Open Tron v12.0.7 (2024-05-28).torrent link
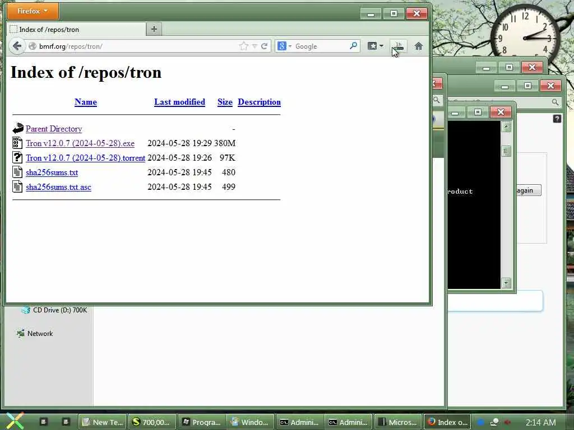 [x=85, y=158]
